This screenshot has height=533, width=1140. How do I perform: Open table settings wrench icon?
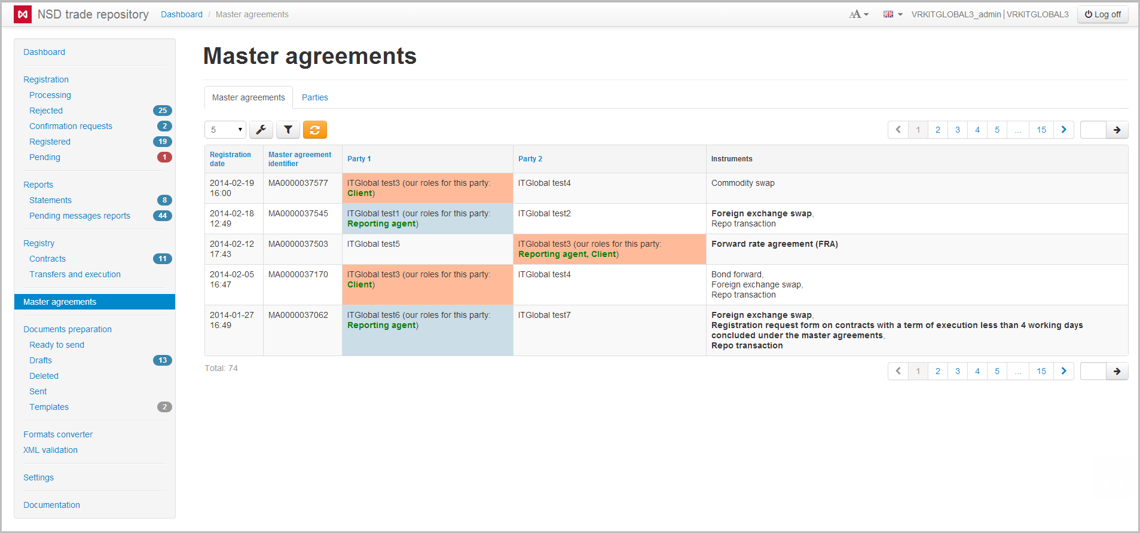(261, 130)
